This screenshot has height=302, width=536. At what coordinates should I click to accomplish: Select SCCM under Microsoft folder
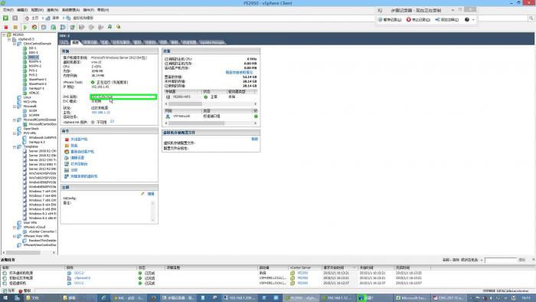point(33,111)
